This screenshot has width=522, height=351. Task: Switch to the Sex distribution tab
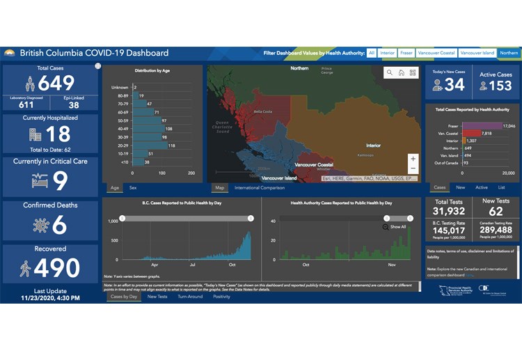click(133, 188)
